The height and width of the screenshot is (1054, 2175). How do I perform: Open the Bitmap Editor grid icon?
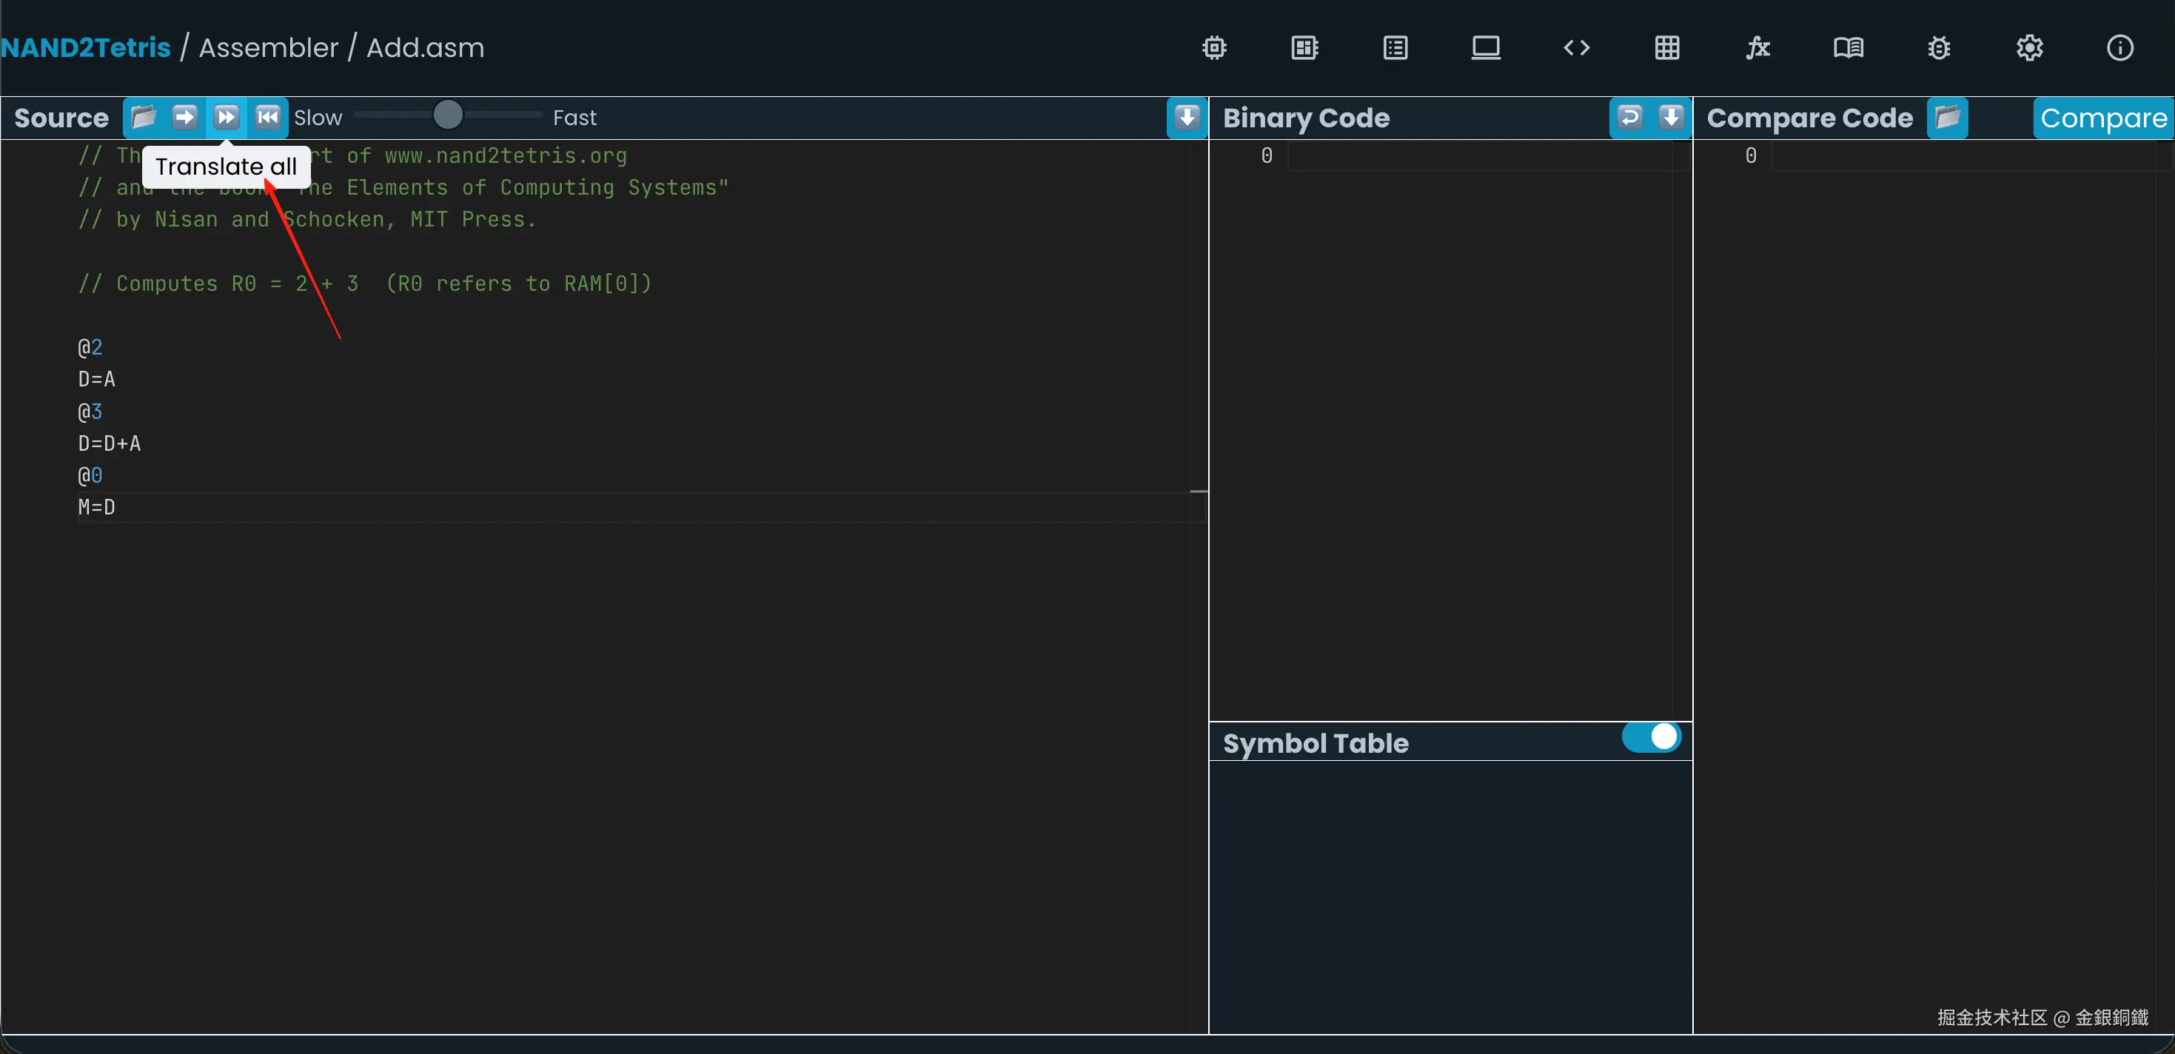point(1666,47)
